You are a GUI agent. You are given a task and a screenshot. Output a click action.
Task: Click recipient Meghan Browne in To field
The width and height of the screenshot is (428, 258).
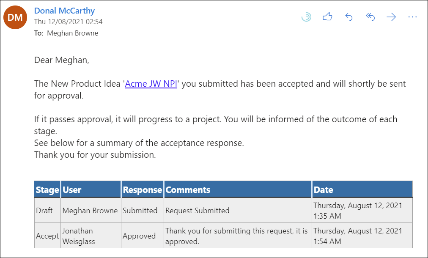click(72, 33)
